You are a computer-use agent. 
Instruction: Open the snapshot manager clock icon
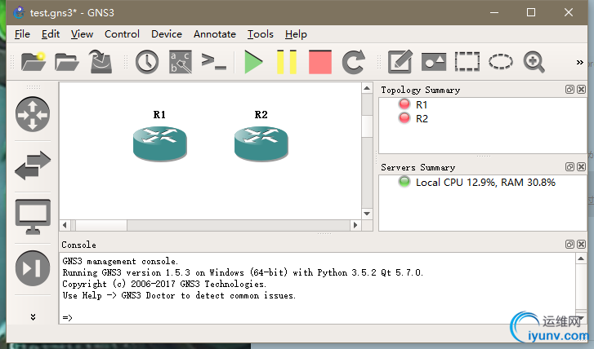(146, 62)
